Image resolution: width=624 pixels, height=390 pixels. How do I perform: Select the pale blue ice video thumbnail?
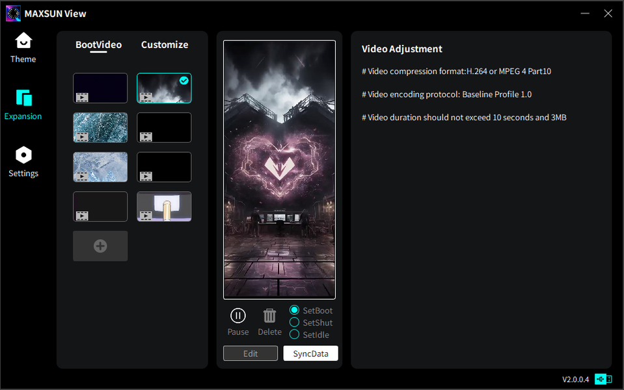coord(100,167)
